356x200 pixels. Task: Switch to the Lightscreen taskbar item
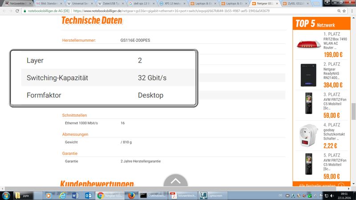[213, 196]
